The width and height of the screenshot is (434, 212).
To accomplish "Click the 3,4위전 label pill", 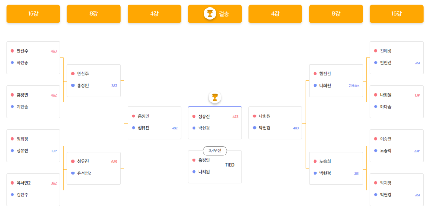I will [215, 151].
